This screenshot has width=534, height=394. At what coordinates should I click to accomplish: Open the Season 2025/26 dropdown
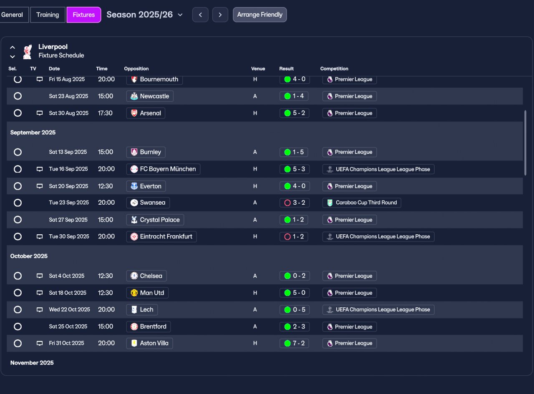click(145, 15)
